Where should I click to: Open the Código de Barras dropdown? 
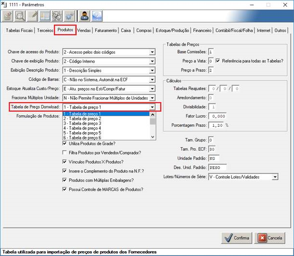coord(152,80)
